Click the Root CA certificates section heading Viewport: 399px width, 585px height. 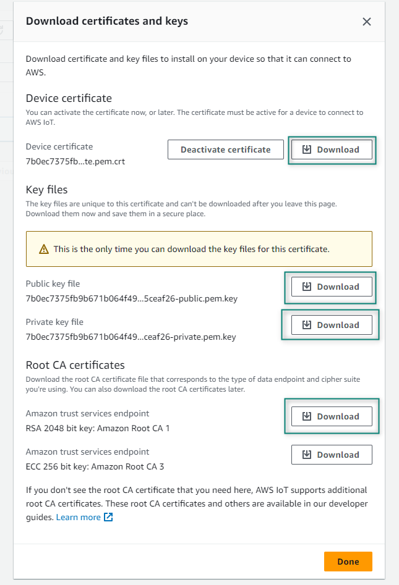[75, 364]
